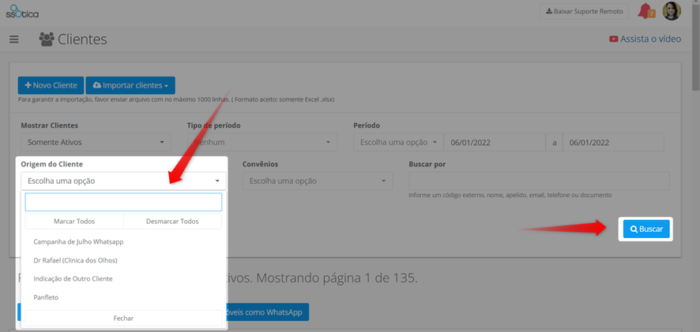Click the ssOtica logo

pos(22,11)
